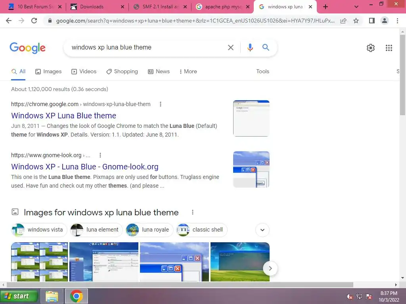Go back to the previous page
Viewport: 406px width, 304px height.
(x=9, y=21)
